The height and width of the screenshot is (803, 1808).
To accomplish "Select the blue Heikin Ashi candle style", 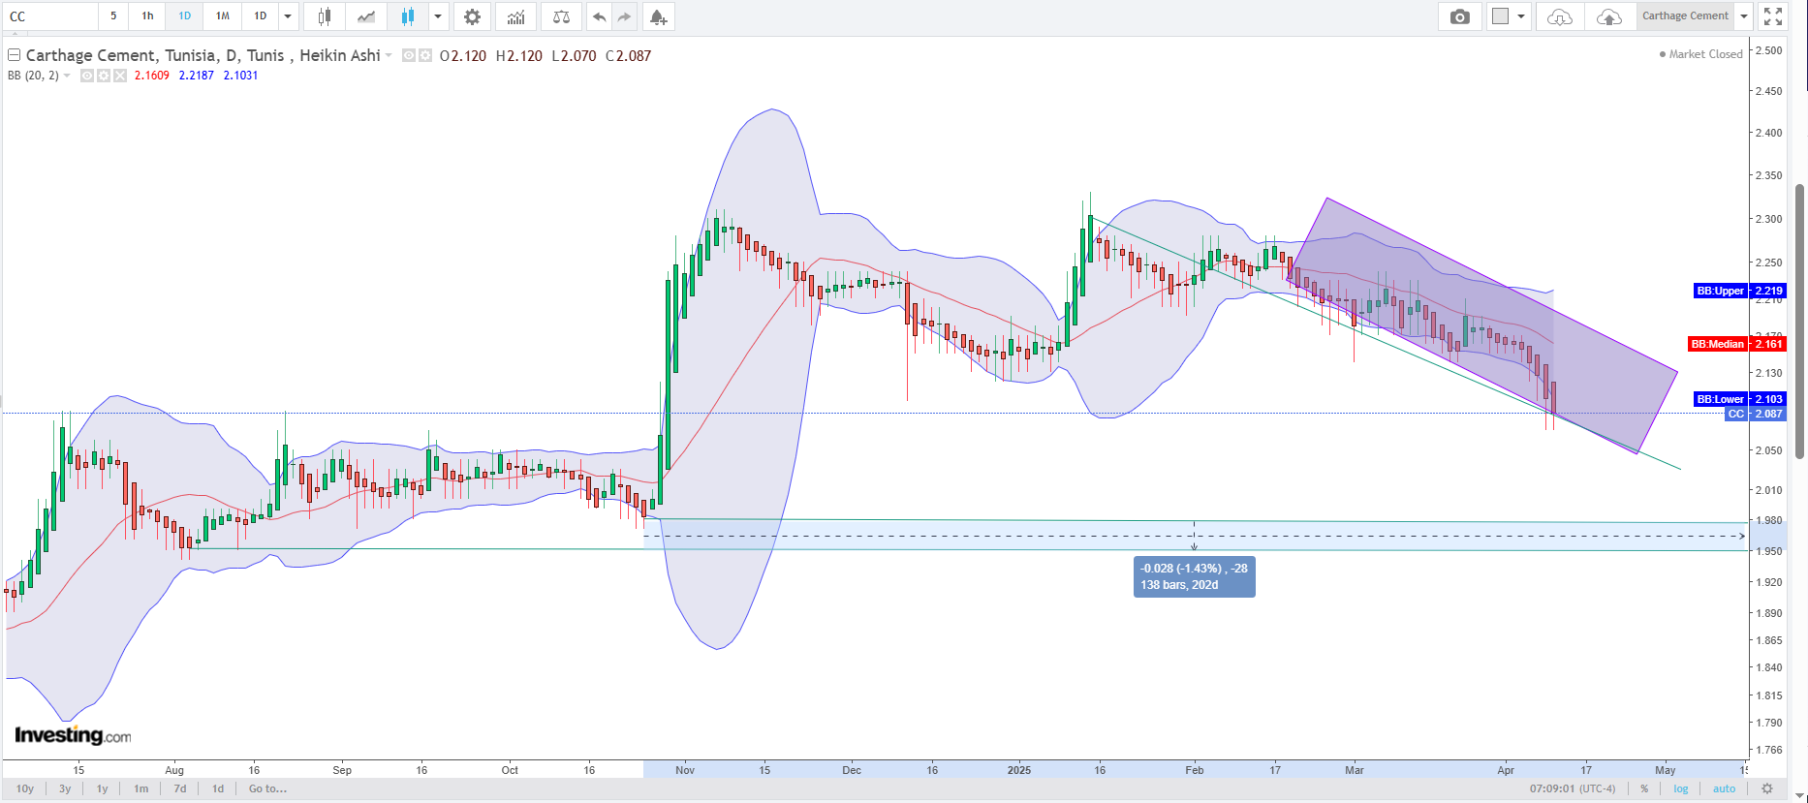I will click(x=408, y=16).
